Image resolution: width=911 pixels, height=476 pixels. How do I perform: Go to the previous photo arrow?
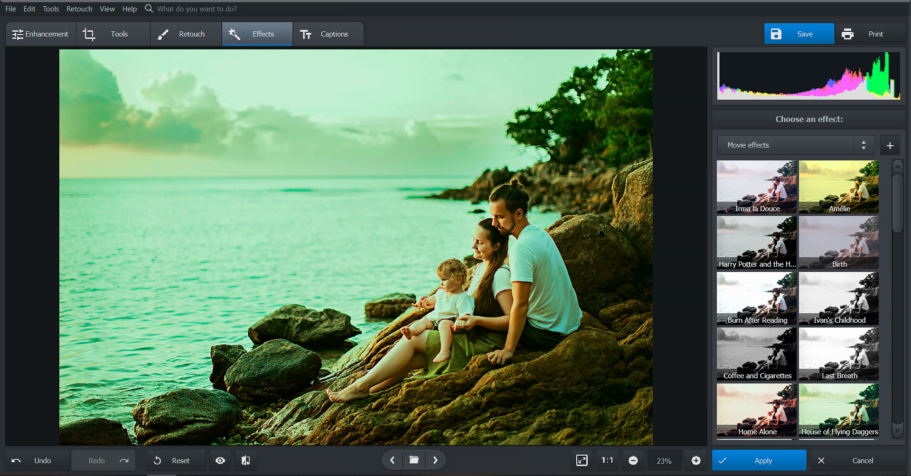point(392,460)
